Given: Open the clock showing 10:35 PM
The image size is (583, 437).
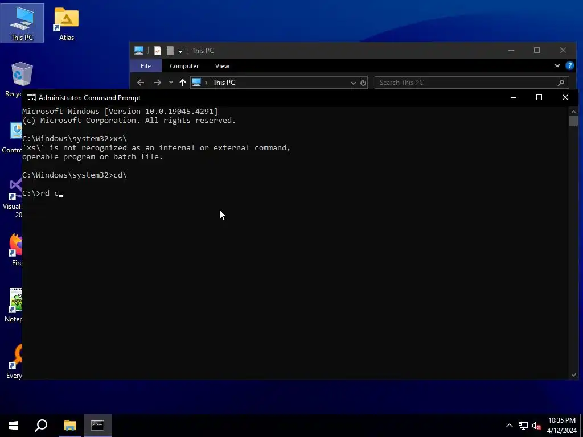Looking at the screenshot, I should coord(561,426).
